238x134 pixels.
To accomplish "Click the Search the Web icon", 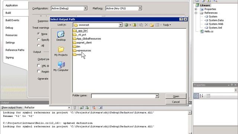I will tap(141, 25).
